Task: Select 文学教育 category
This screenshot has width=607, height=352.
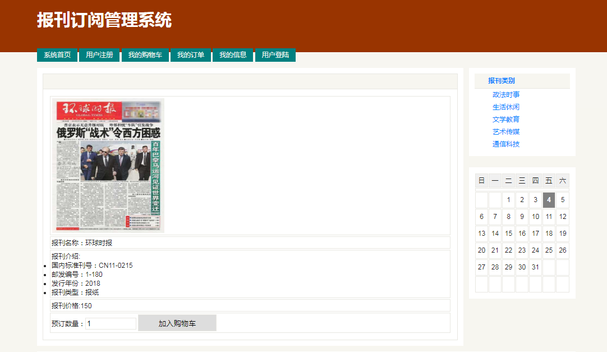Action: coord(506,119)
